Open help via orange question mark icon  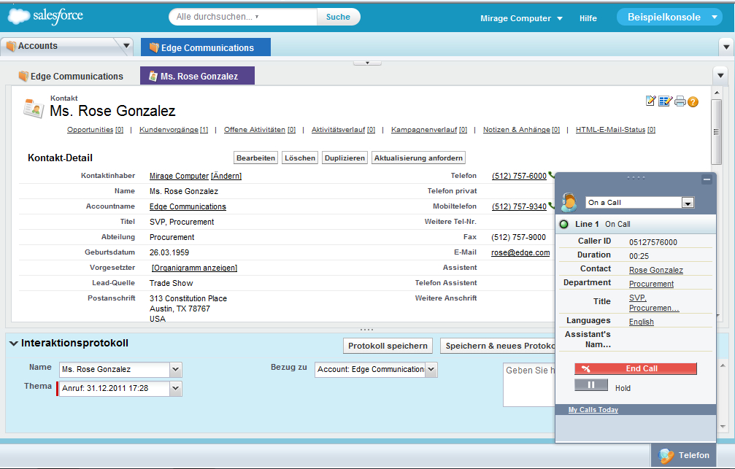[693, 101]
